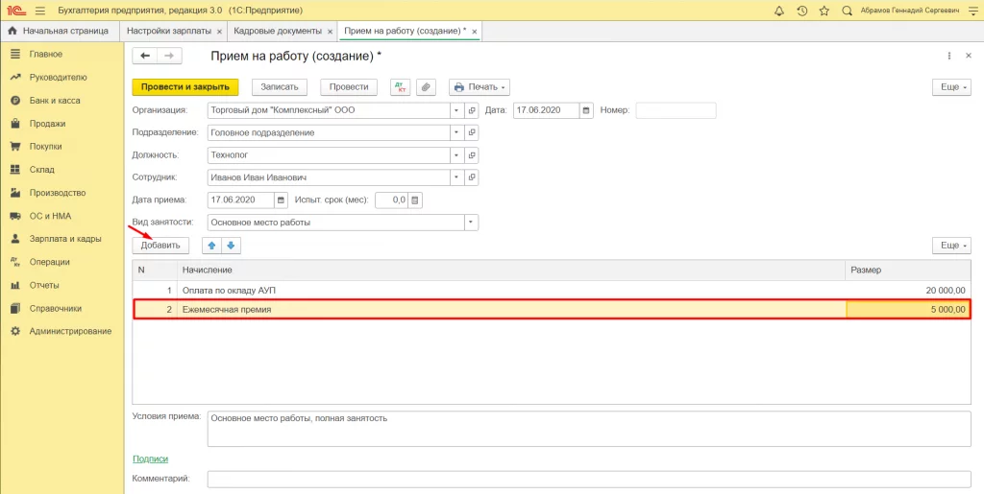Close the Кадровые документы tab
This screenshot has width=984, height=494.
click(x=331, y=32)
